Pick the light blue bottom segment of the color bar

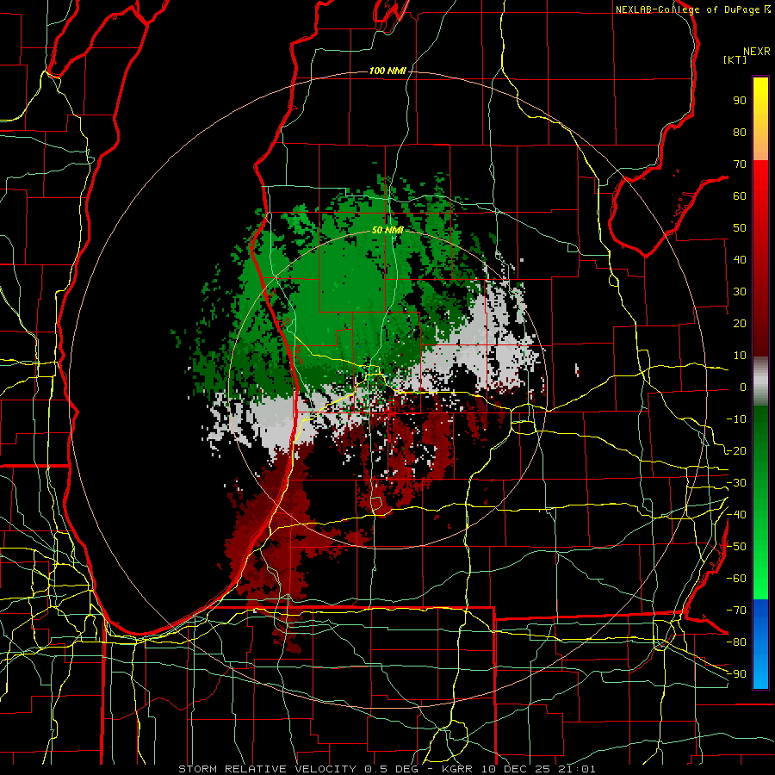pyautogui.click(x=760, y=670)
